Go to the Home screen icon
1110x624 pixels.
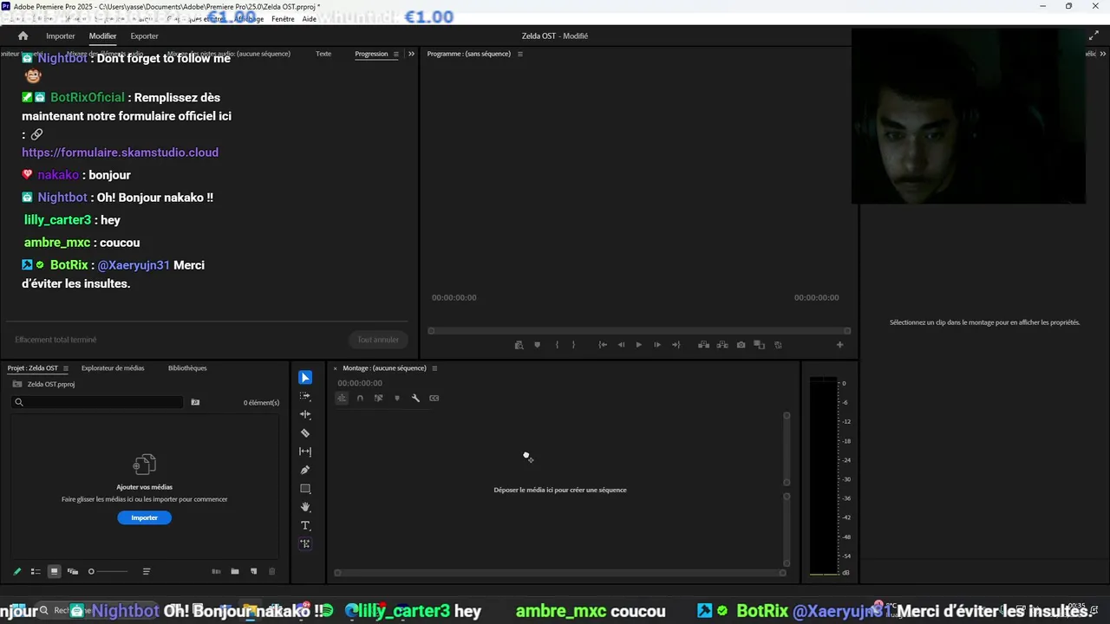coord(23,36)
